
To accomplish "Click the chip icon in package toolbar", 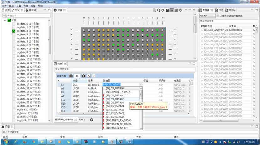I will coord(180,10).
